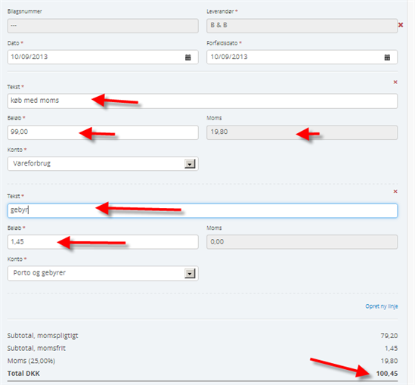The image size is (415, 385).
Task: Open the Dato calendar picker icon
Action: pos(187,57)
